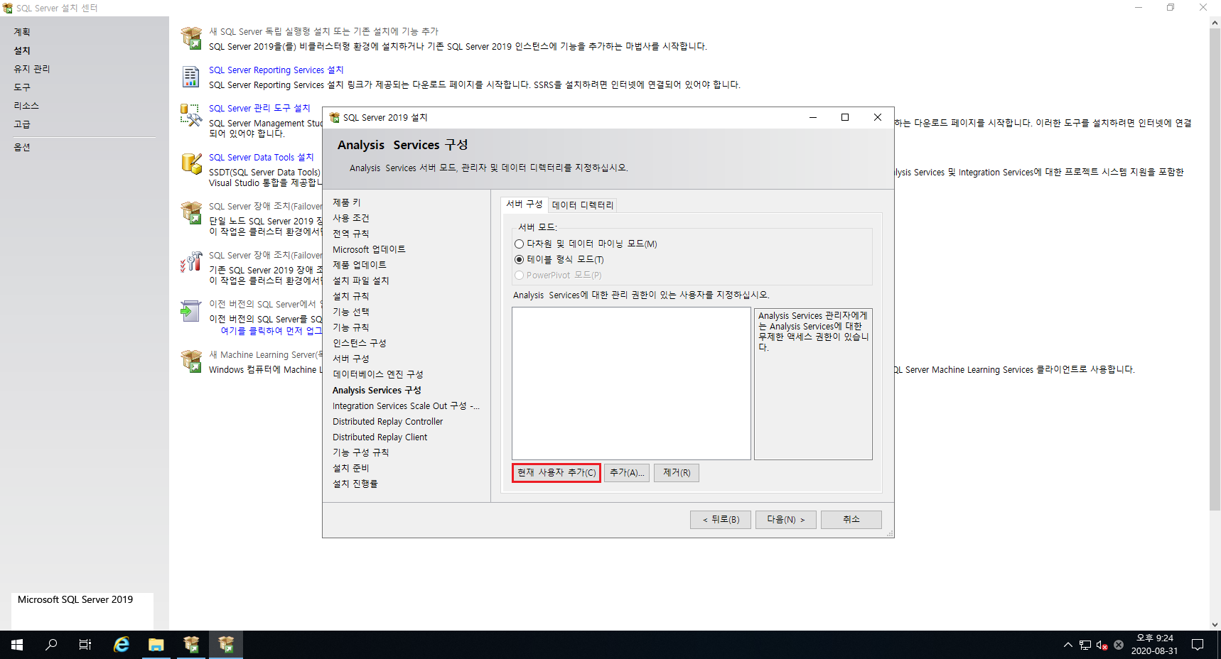The width and height of the screenshot is (1221, 659).
Task: Click the Installation Center vertical scrollbar
Action: click(1215, 268)
